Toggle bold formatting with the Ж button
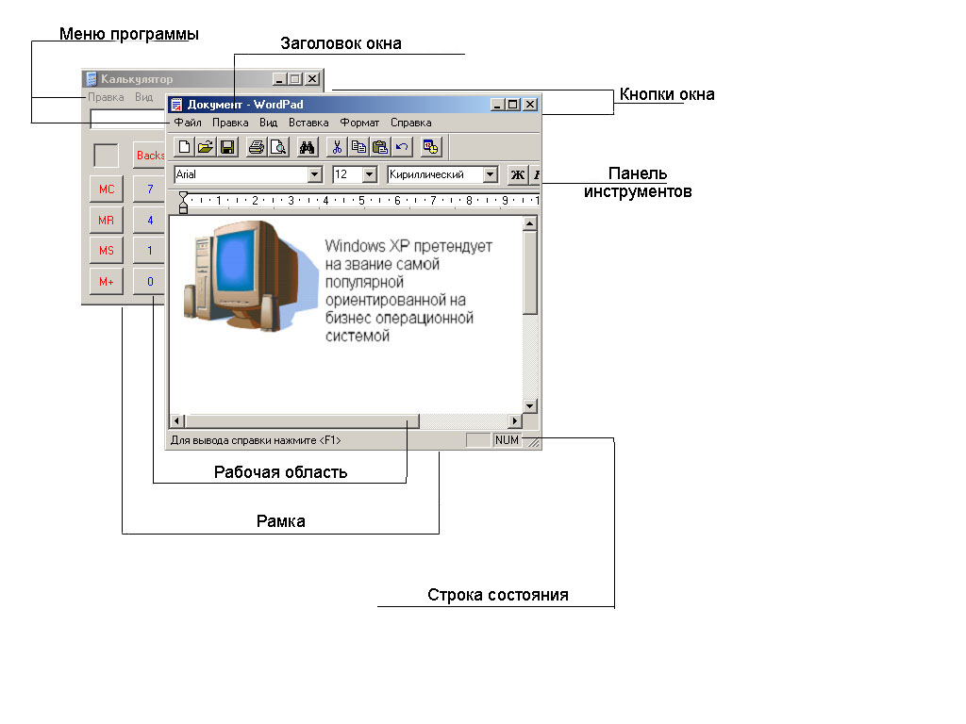The height and width of the screenshot is (724, 966). coord(518,174)
